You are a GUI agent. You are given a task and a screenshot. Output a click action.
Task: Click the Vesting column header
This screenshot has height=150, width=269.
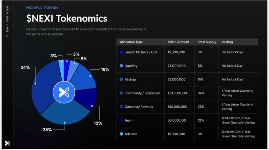[227, 42]
